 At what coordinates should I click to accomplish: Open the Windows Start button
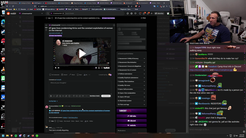(3, 136)
